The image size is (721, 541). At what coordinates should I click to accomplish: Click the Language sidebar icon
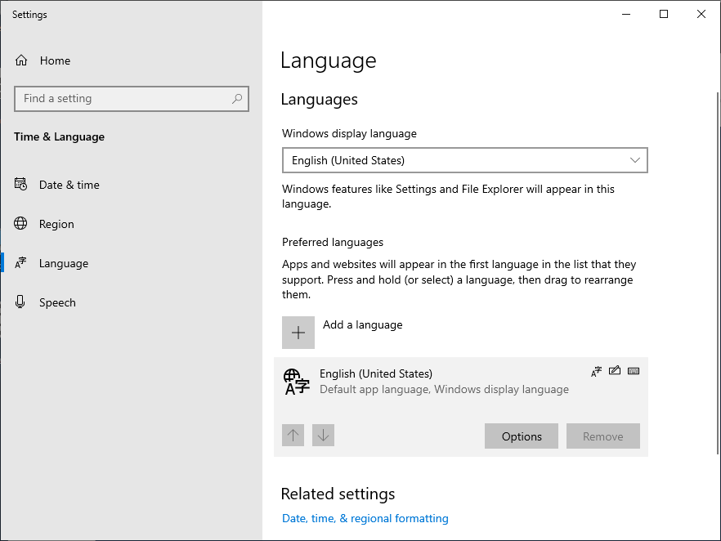pos(20,263)
